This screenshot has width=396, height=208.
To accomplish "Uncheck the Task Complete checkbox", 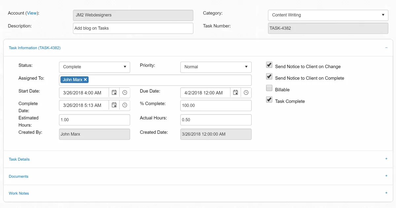I will click(x=269, y=99).
